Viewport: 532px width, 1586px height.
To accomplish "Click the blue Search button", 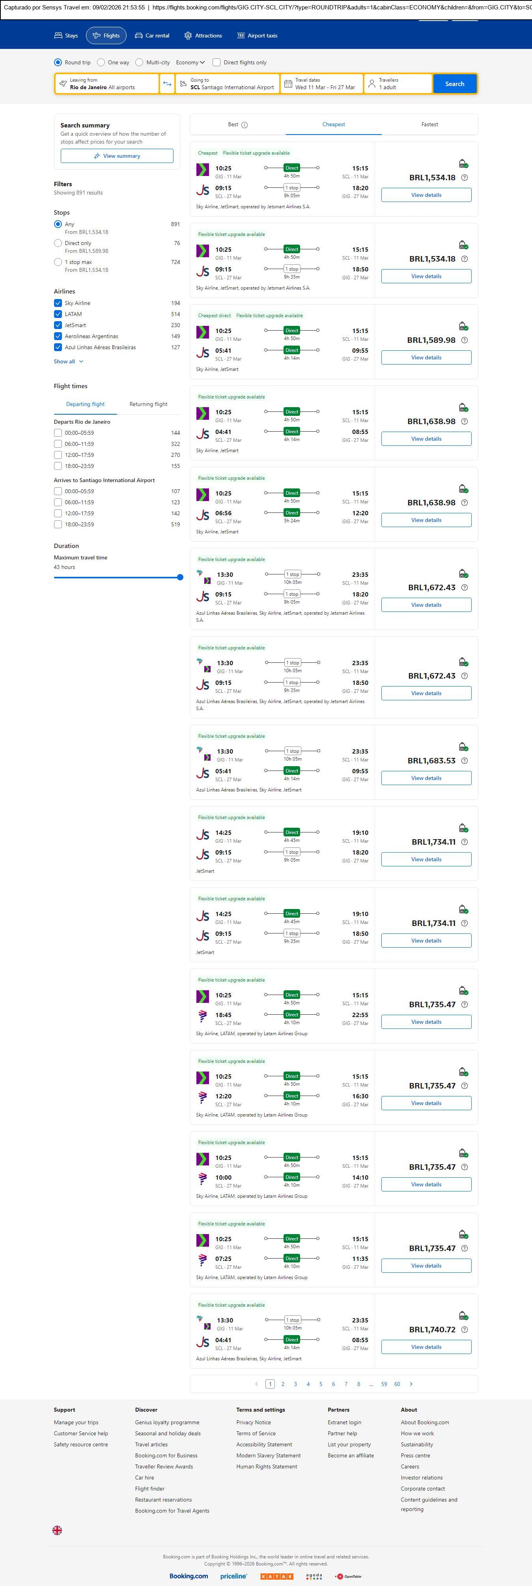I will pyautogui.click(x=454, y=84).
